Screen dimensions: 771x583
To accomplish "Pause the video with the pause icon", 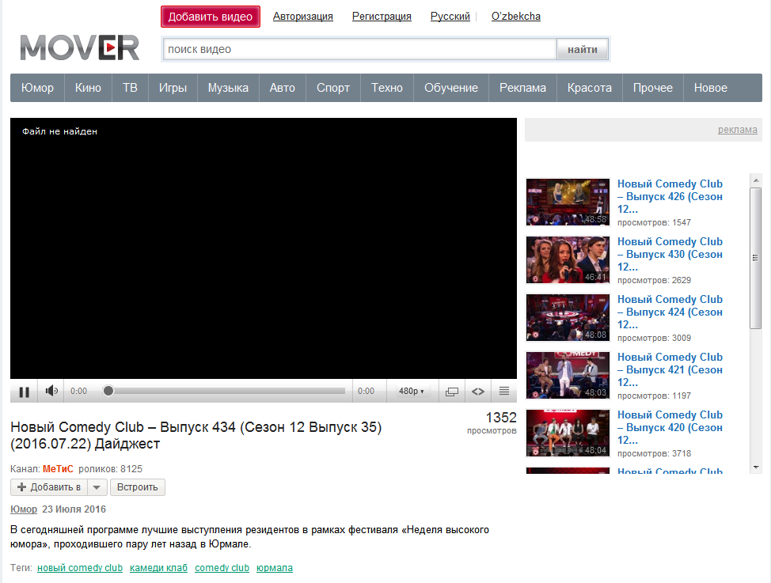I will click(24, 392).
